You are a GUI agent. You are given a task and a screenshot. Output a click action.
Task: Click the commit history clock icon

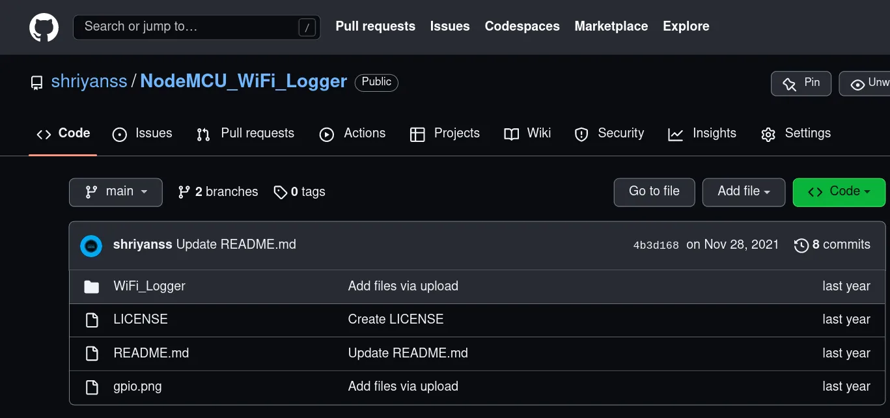(801, 245)
